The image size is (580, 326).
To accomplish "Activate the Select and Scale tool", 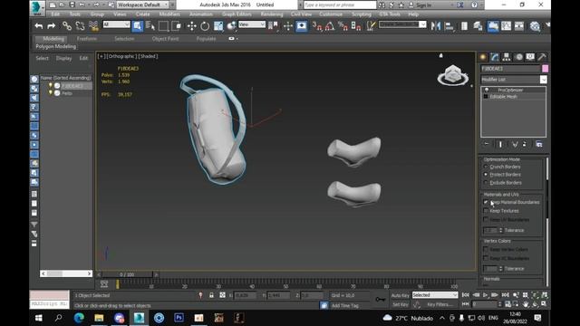I will (x=218, y=26).
